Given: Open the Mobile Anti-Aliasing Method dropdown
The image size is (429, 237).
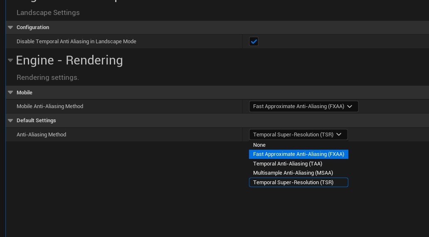Looking at the screenshot, I should pyautogui.click(x=303, y=106).
